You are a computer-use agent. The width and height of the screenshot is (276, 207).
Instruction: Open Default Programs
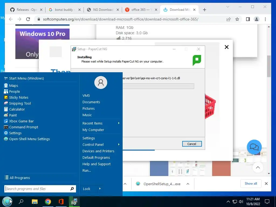[x=96, y=157]
